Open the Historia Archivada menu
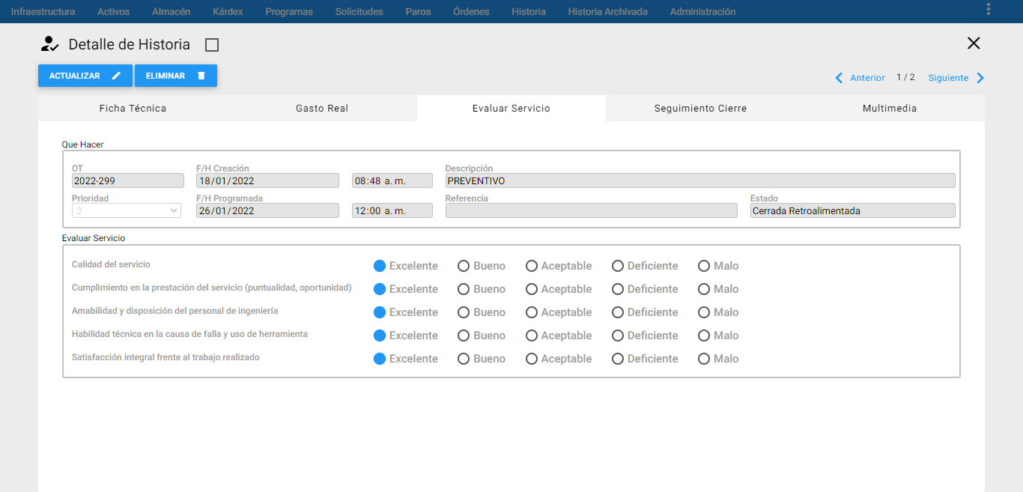 (x=607, y=11)
